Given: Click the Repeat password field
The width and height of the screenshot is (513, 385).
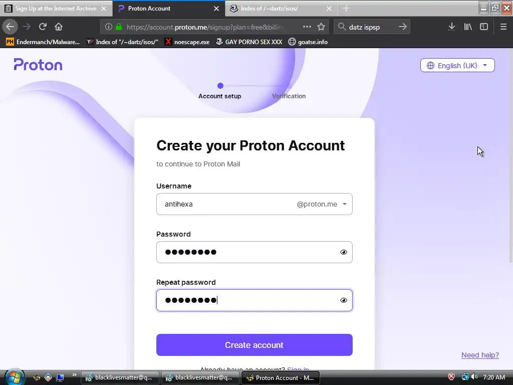Looking at the screenshot, I should tap(254, 300).
